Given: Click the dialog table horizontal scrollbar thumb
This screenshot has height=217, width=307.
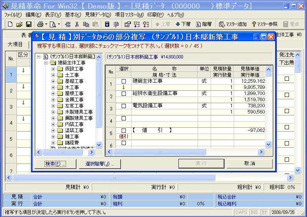Looking at the screenshot, I should (160, 152).
